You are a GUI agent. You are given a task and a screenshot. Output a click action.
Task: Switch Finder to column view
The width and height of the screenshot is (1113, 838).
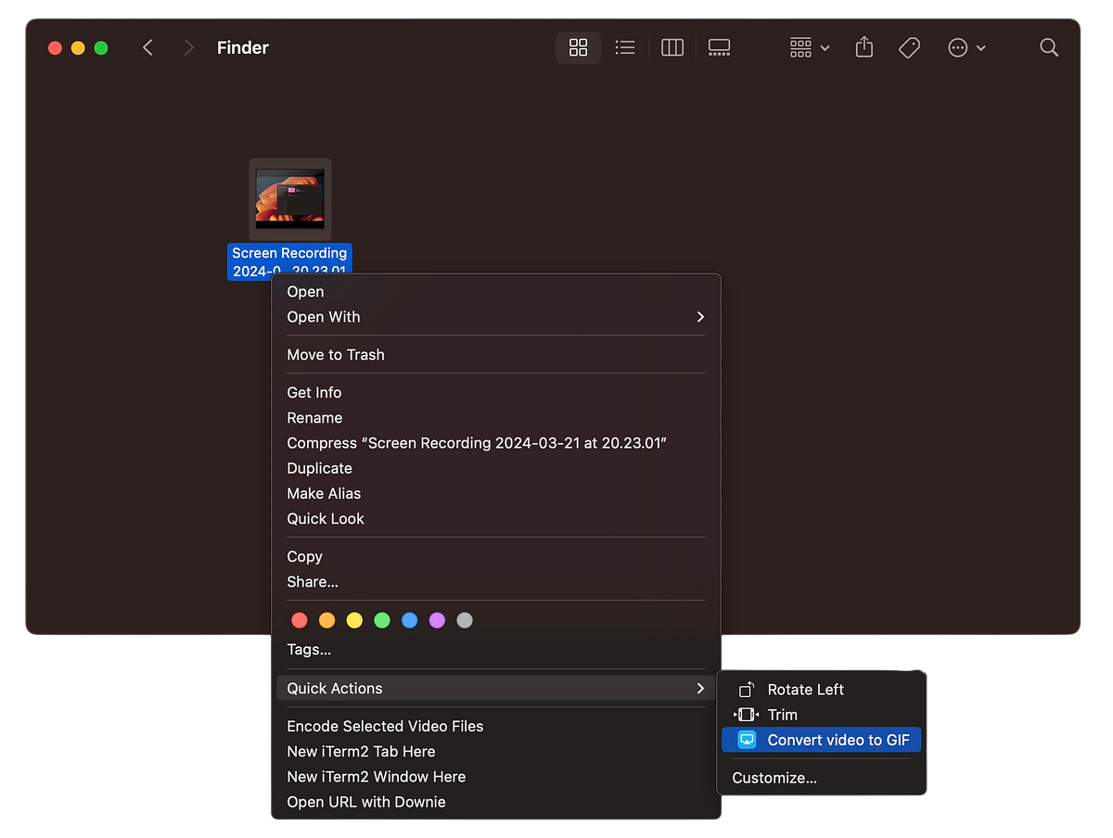672,47
